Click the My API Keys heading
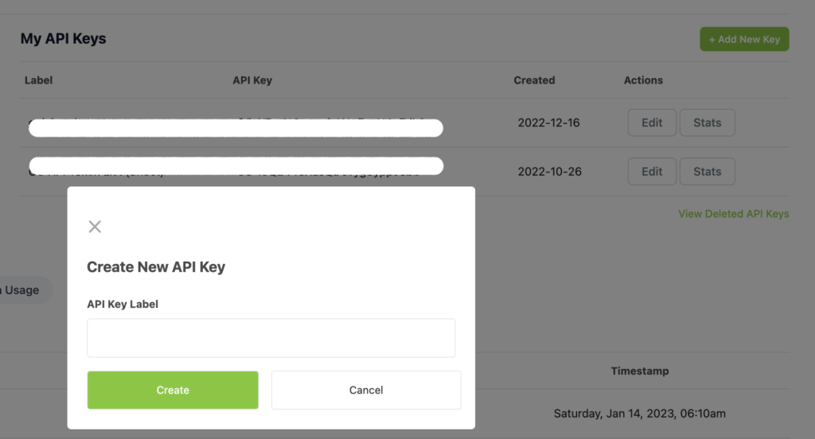Screen dimensions: 815x439 [63, 38]
